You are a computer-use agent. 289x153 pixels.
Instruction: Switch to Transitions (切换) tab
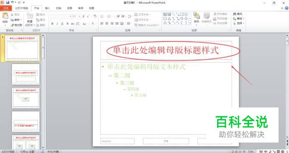(x=58, y=8)
